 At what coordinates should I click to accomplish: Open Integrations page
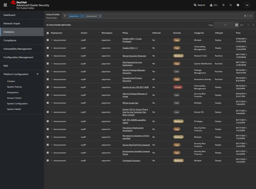(x=13, y=92)
